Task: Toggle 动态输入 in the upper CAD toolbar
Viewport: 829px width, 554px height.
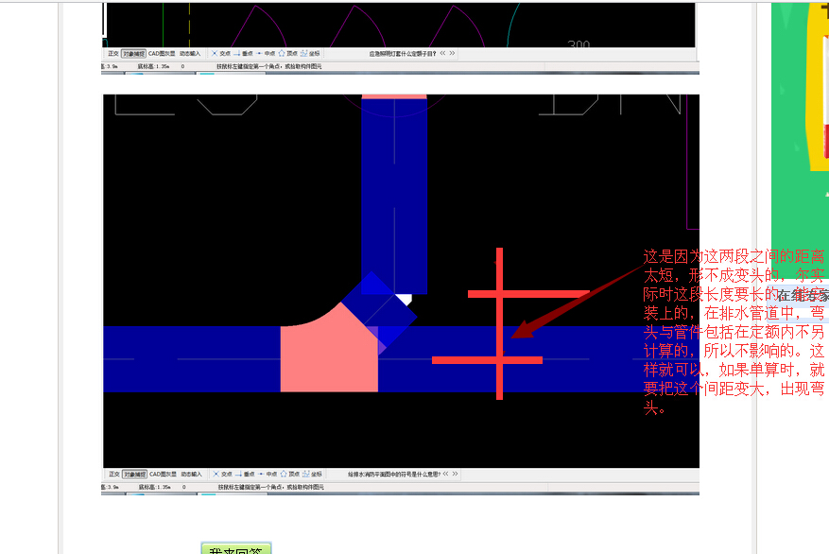Action: pyautogui.click(x=190, y=53)
